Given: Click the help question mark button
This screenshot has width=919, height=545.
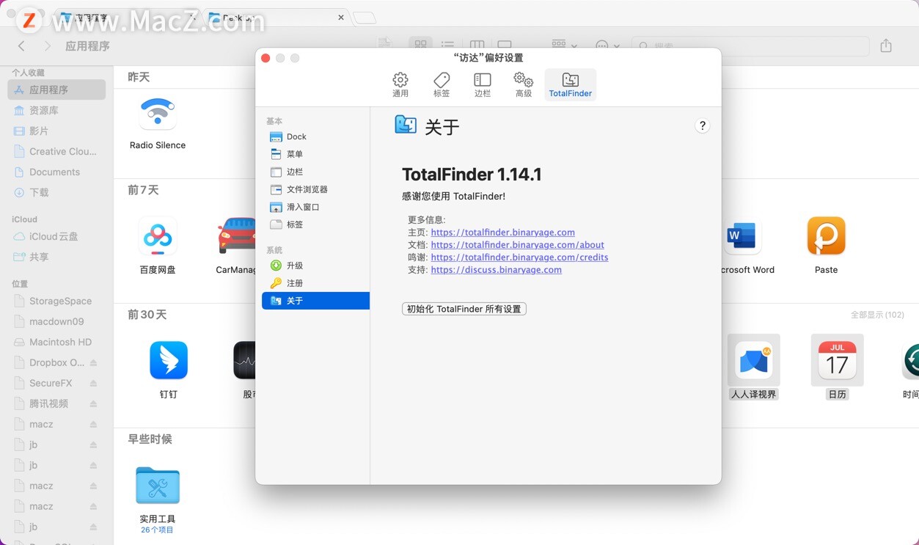Looking at the screenshot, I should pos(702,125).
